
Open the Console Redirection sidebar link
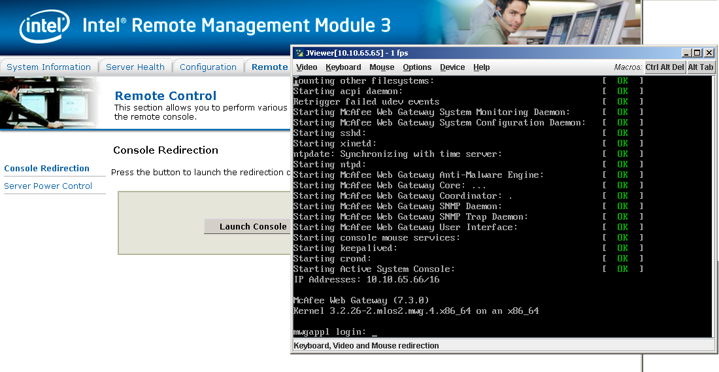47,168
